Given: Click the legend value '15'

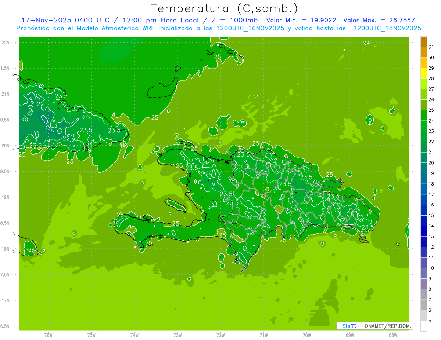Looking at the screenshot, I should tap(431, 216).
